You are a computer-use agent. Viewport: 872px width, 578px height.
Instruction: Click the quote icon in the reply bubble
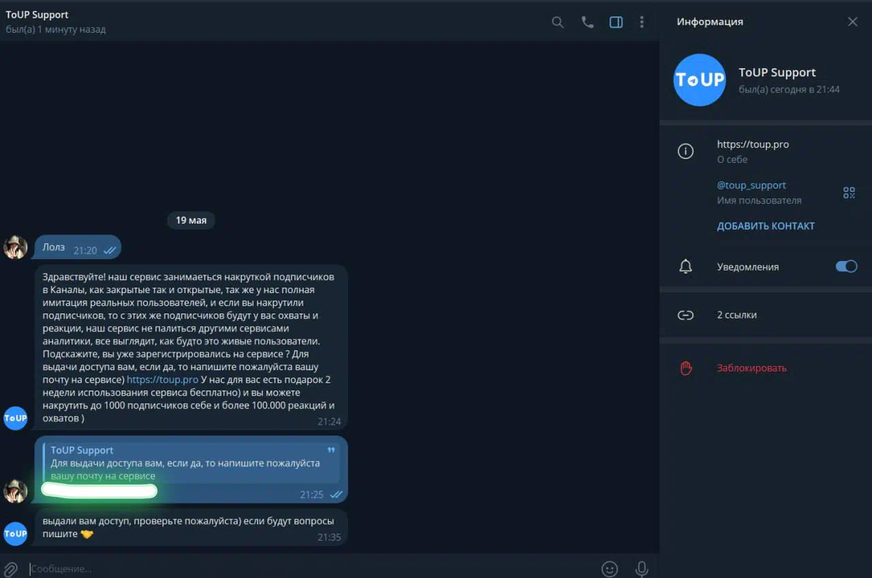331,451
